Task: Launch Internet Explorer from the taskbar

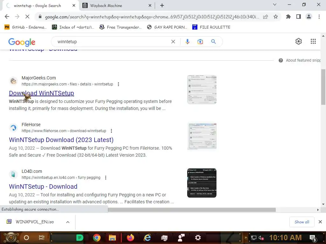Action: [x=147, y=238]
